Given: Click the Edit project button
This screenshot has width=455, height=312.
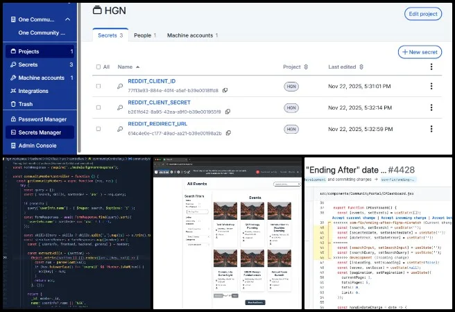Looking at the screenshot, I should (423, 14).
